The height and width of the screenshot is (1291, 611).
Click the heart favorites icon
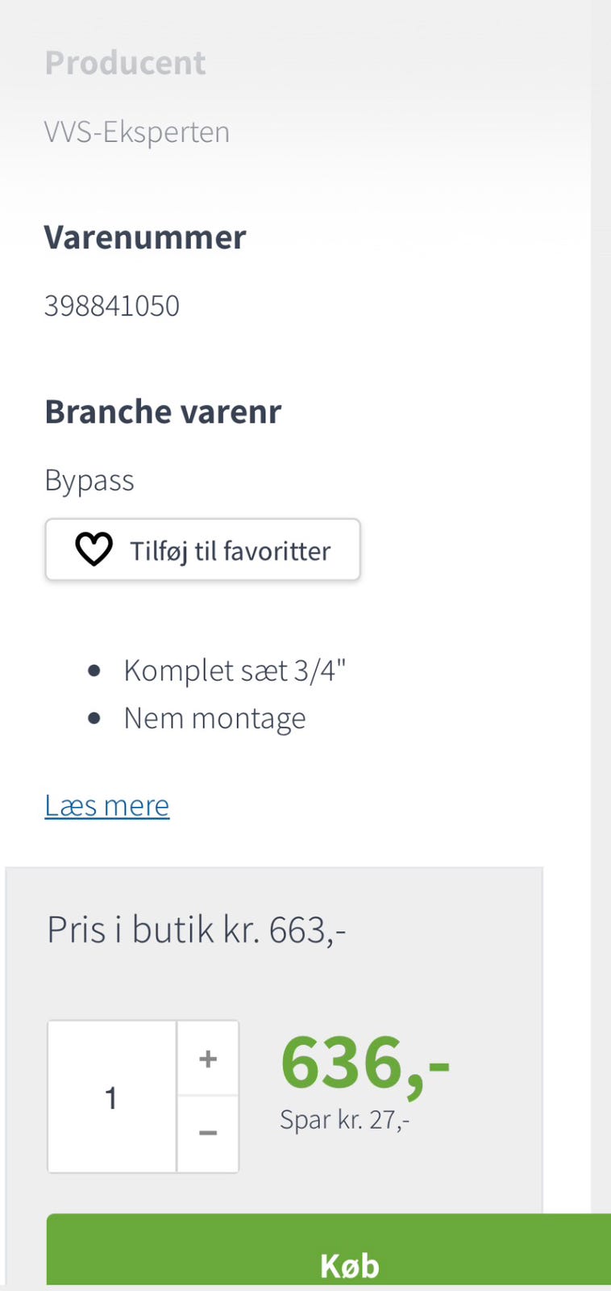(94, 549)
